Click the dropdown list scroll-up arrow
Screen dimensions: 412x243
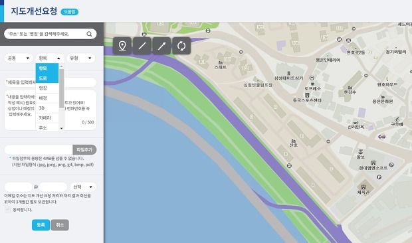(62, 66)
